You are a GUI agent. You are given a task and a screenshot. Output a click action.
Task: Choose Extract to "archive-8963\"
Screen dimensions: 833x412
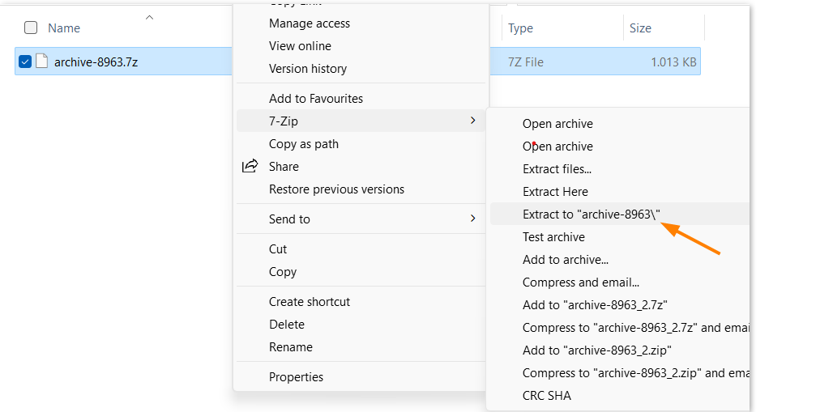point(592,214)
